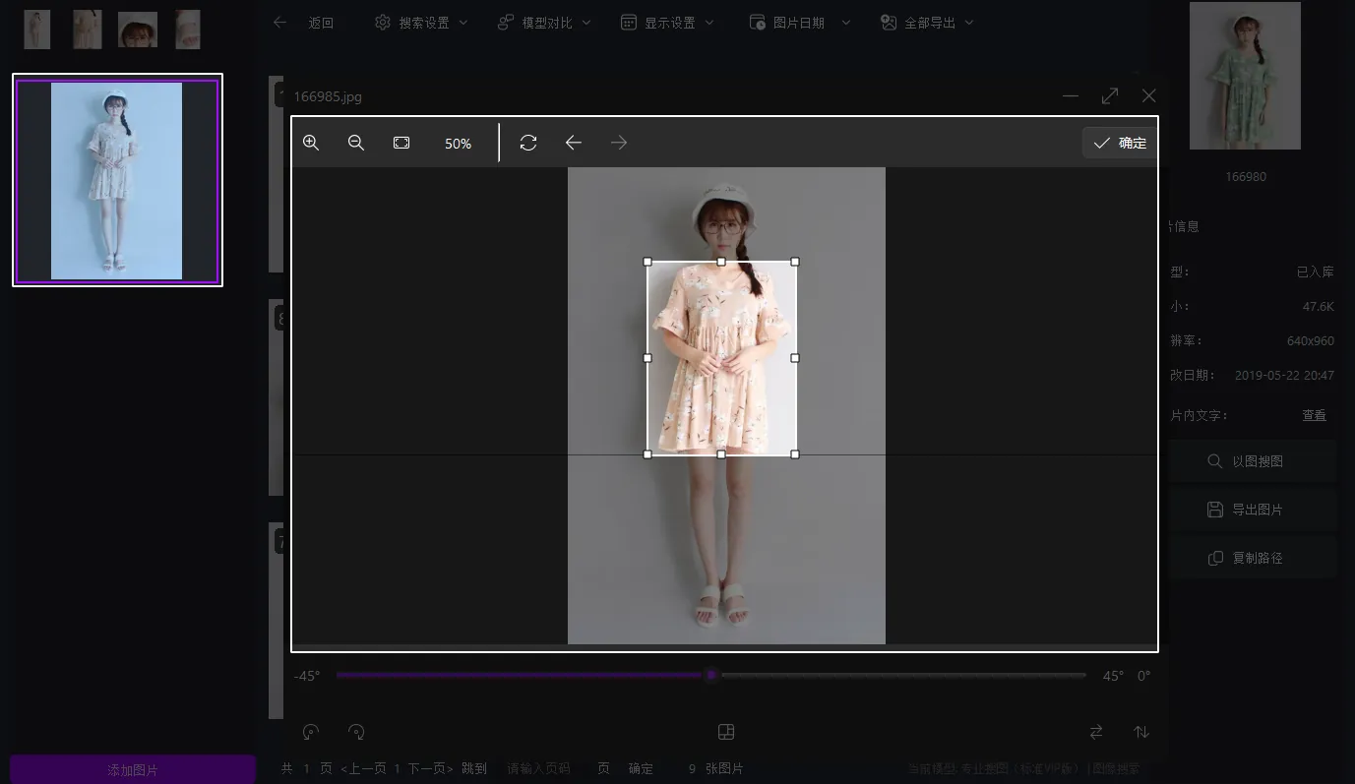Open the 搜索设置 dropdown
1355x784 pixels.
point(420,22)
